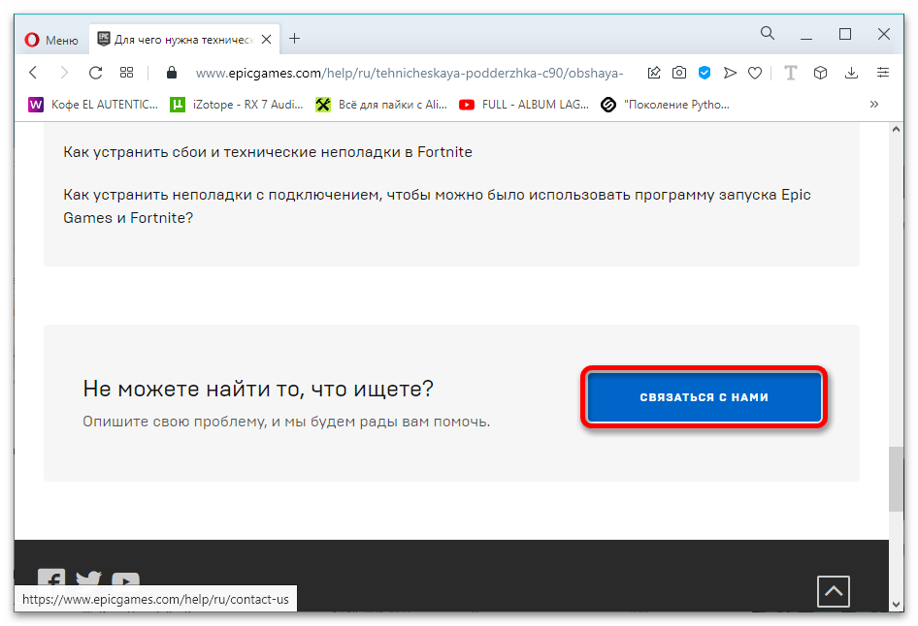Open My Flow send icon
This screenshot has height=626, width=918.
[730, 73]
